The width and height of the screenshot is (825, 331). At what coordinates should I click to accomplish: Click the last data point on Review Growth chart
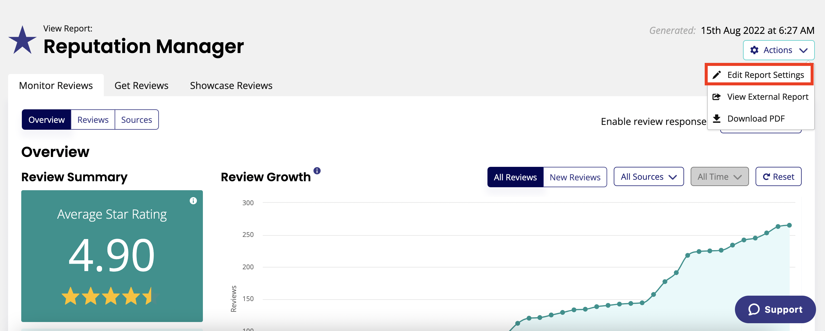pos(789,225)
